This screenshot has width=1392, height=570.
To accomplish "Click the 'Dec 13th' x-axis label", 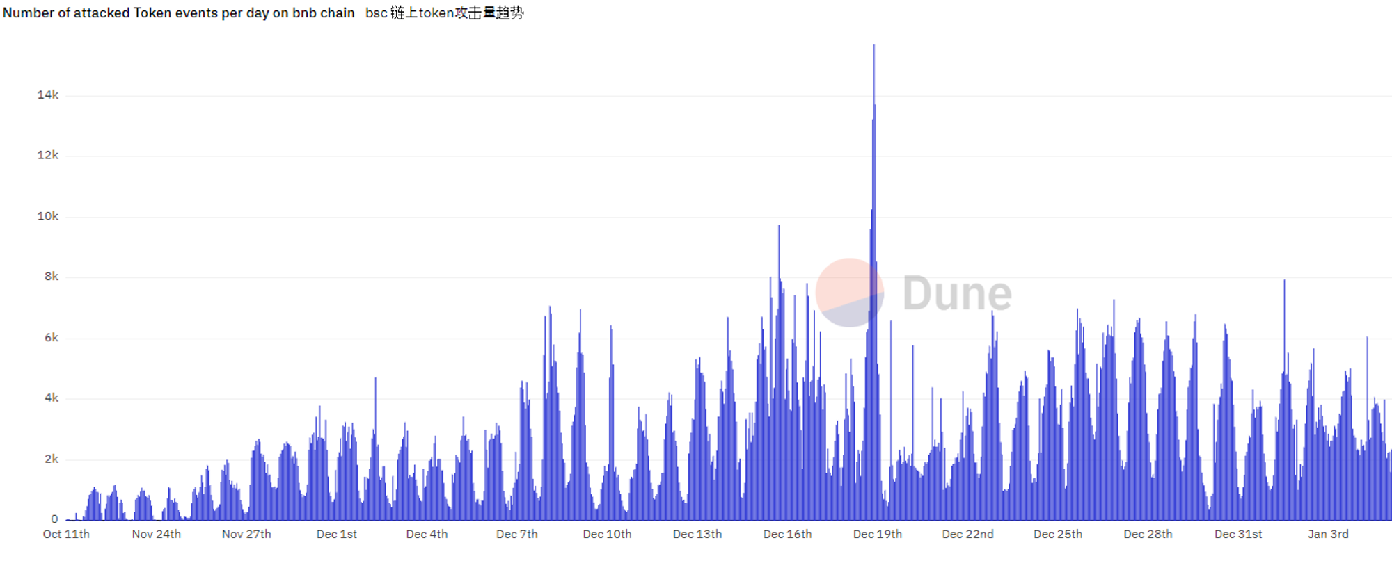I will coord(697,535).
